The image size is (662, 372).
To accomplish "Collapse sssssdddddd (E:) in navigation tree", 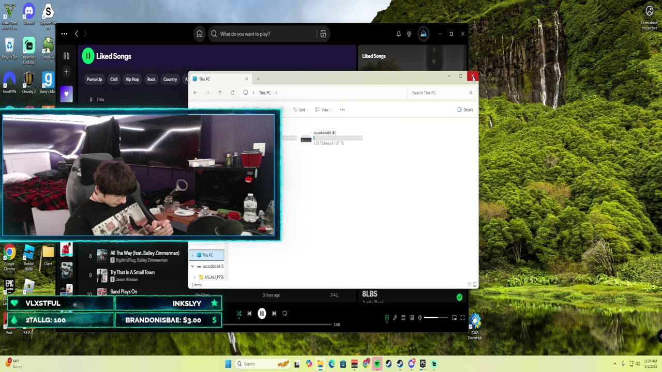I will (x=192, y=267).
